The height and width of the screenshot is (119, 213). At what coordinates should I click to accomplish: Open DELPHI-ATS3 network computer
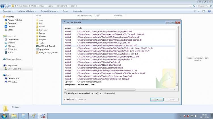tap(12, 78)
